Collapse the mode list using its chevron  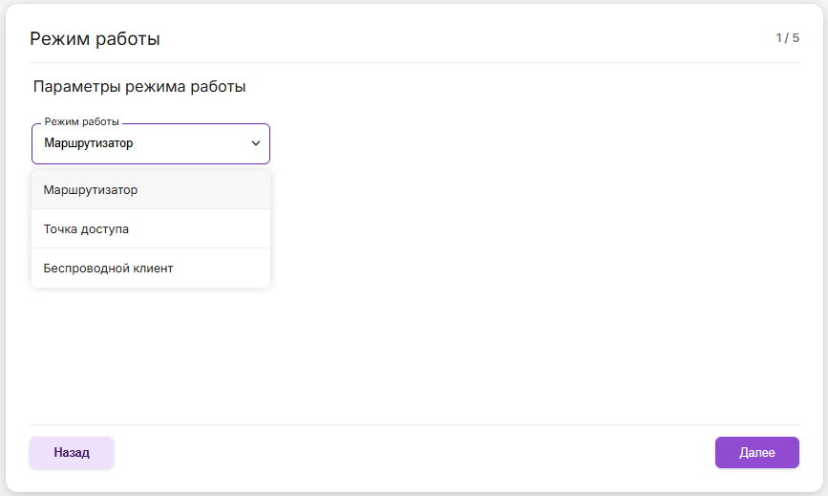[x=255, y=143]
